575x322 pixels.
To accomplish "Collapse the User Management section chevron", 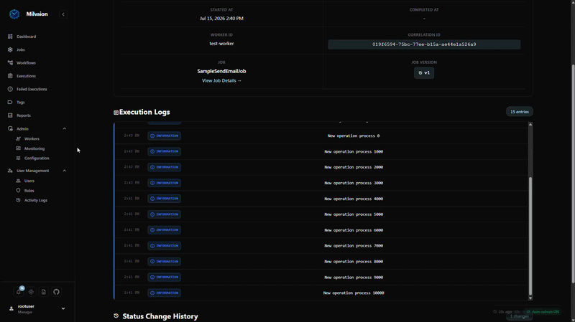I will 64,171.
